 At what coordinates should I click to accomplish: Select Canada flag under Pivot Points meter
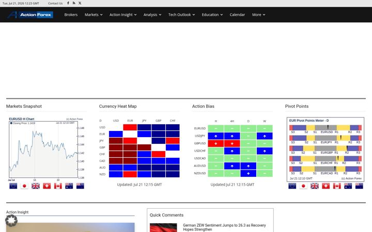(x=337, y=186)
